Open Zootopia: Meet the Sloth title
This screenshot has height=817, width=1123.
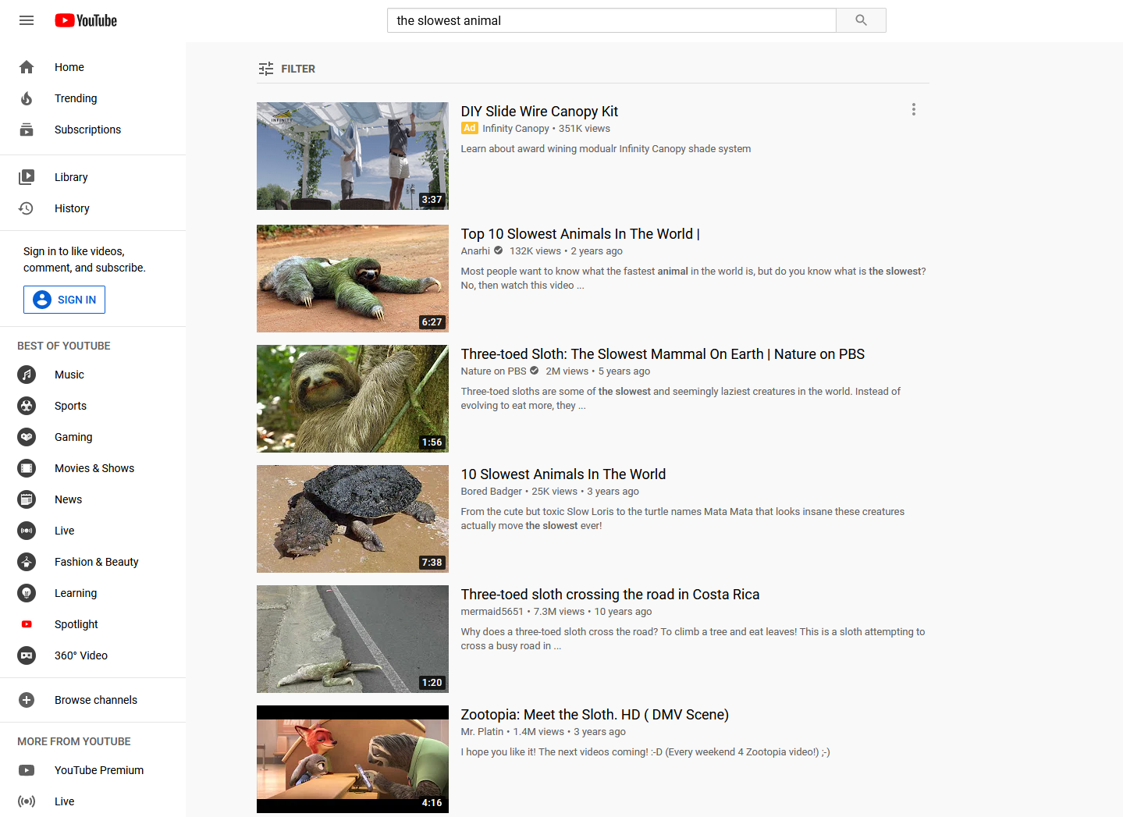[595, 715]
